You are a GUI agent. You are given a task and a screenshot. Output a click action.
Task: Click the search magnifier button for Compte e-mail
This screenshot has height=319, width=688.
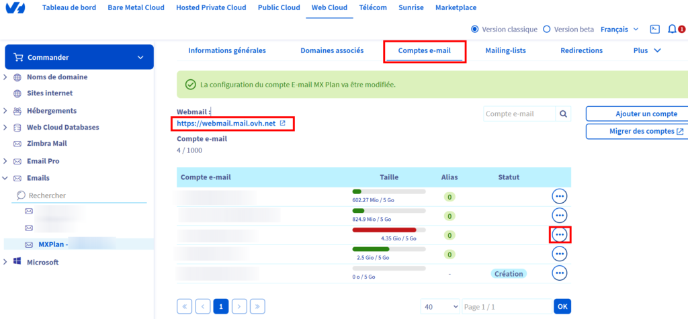click(x=563, y=113)
